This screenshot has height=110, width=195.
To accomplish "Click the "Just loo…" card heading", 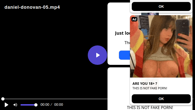I will [122, 33].
